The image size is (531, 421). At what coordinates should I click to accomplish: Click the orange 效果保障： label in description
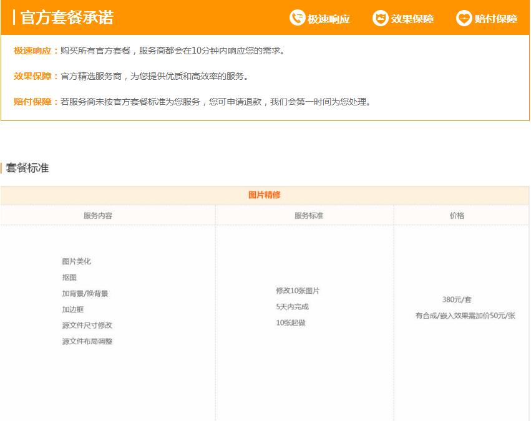click(36, 76)
